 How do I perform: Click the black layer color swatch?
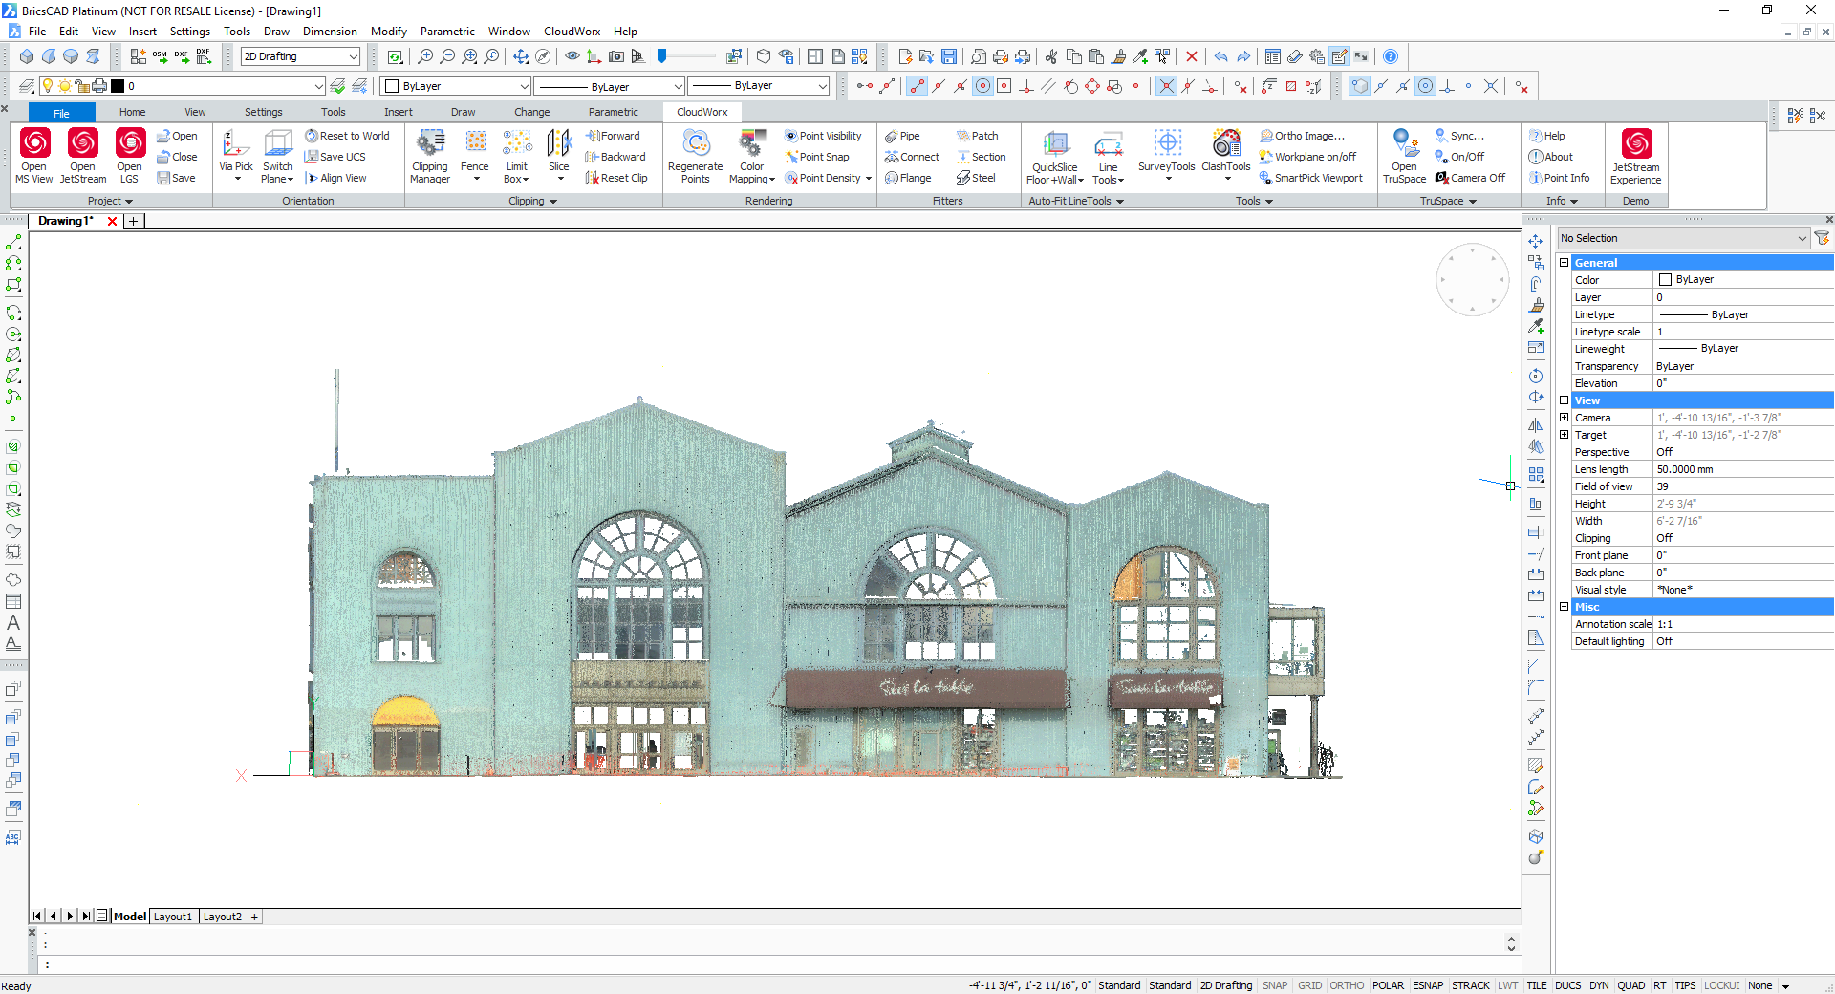118,86
